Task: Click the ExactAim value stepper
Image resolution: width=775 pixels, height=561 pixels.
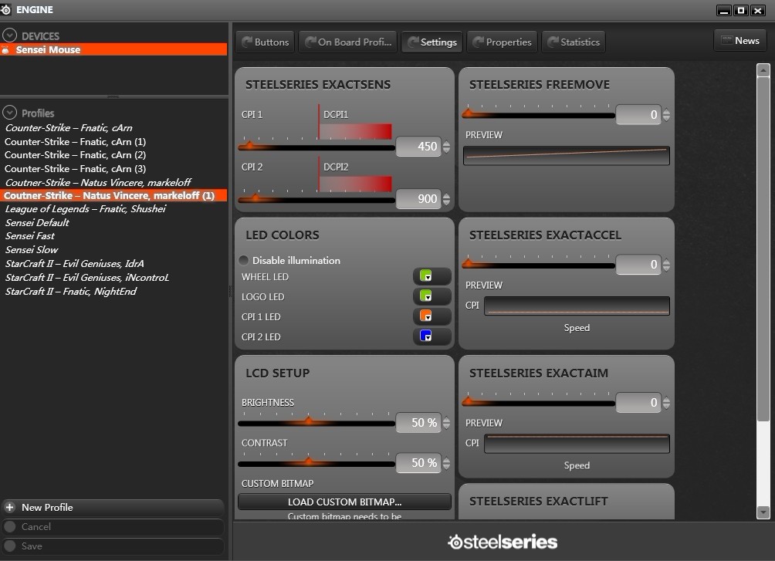Action: 667,403
